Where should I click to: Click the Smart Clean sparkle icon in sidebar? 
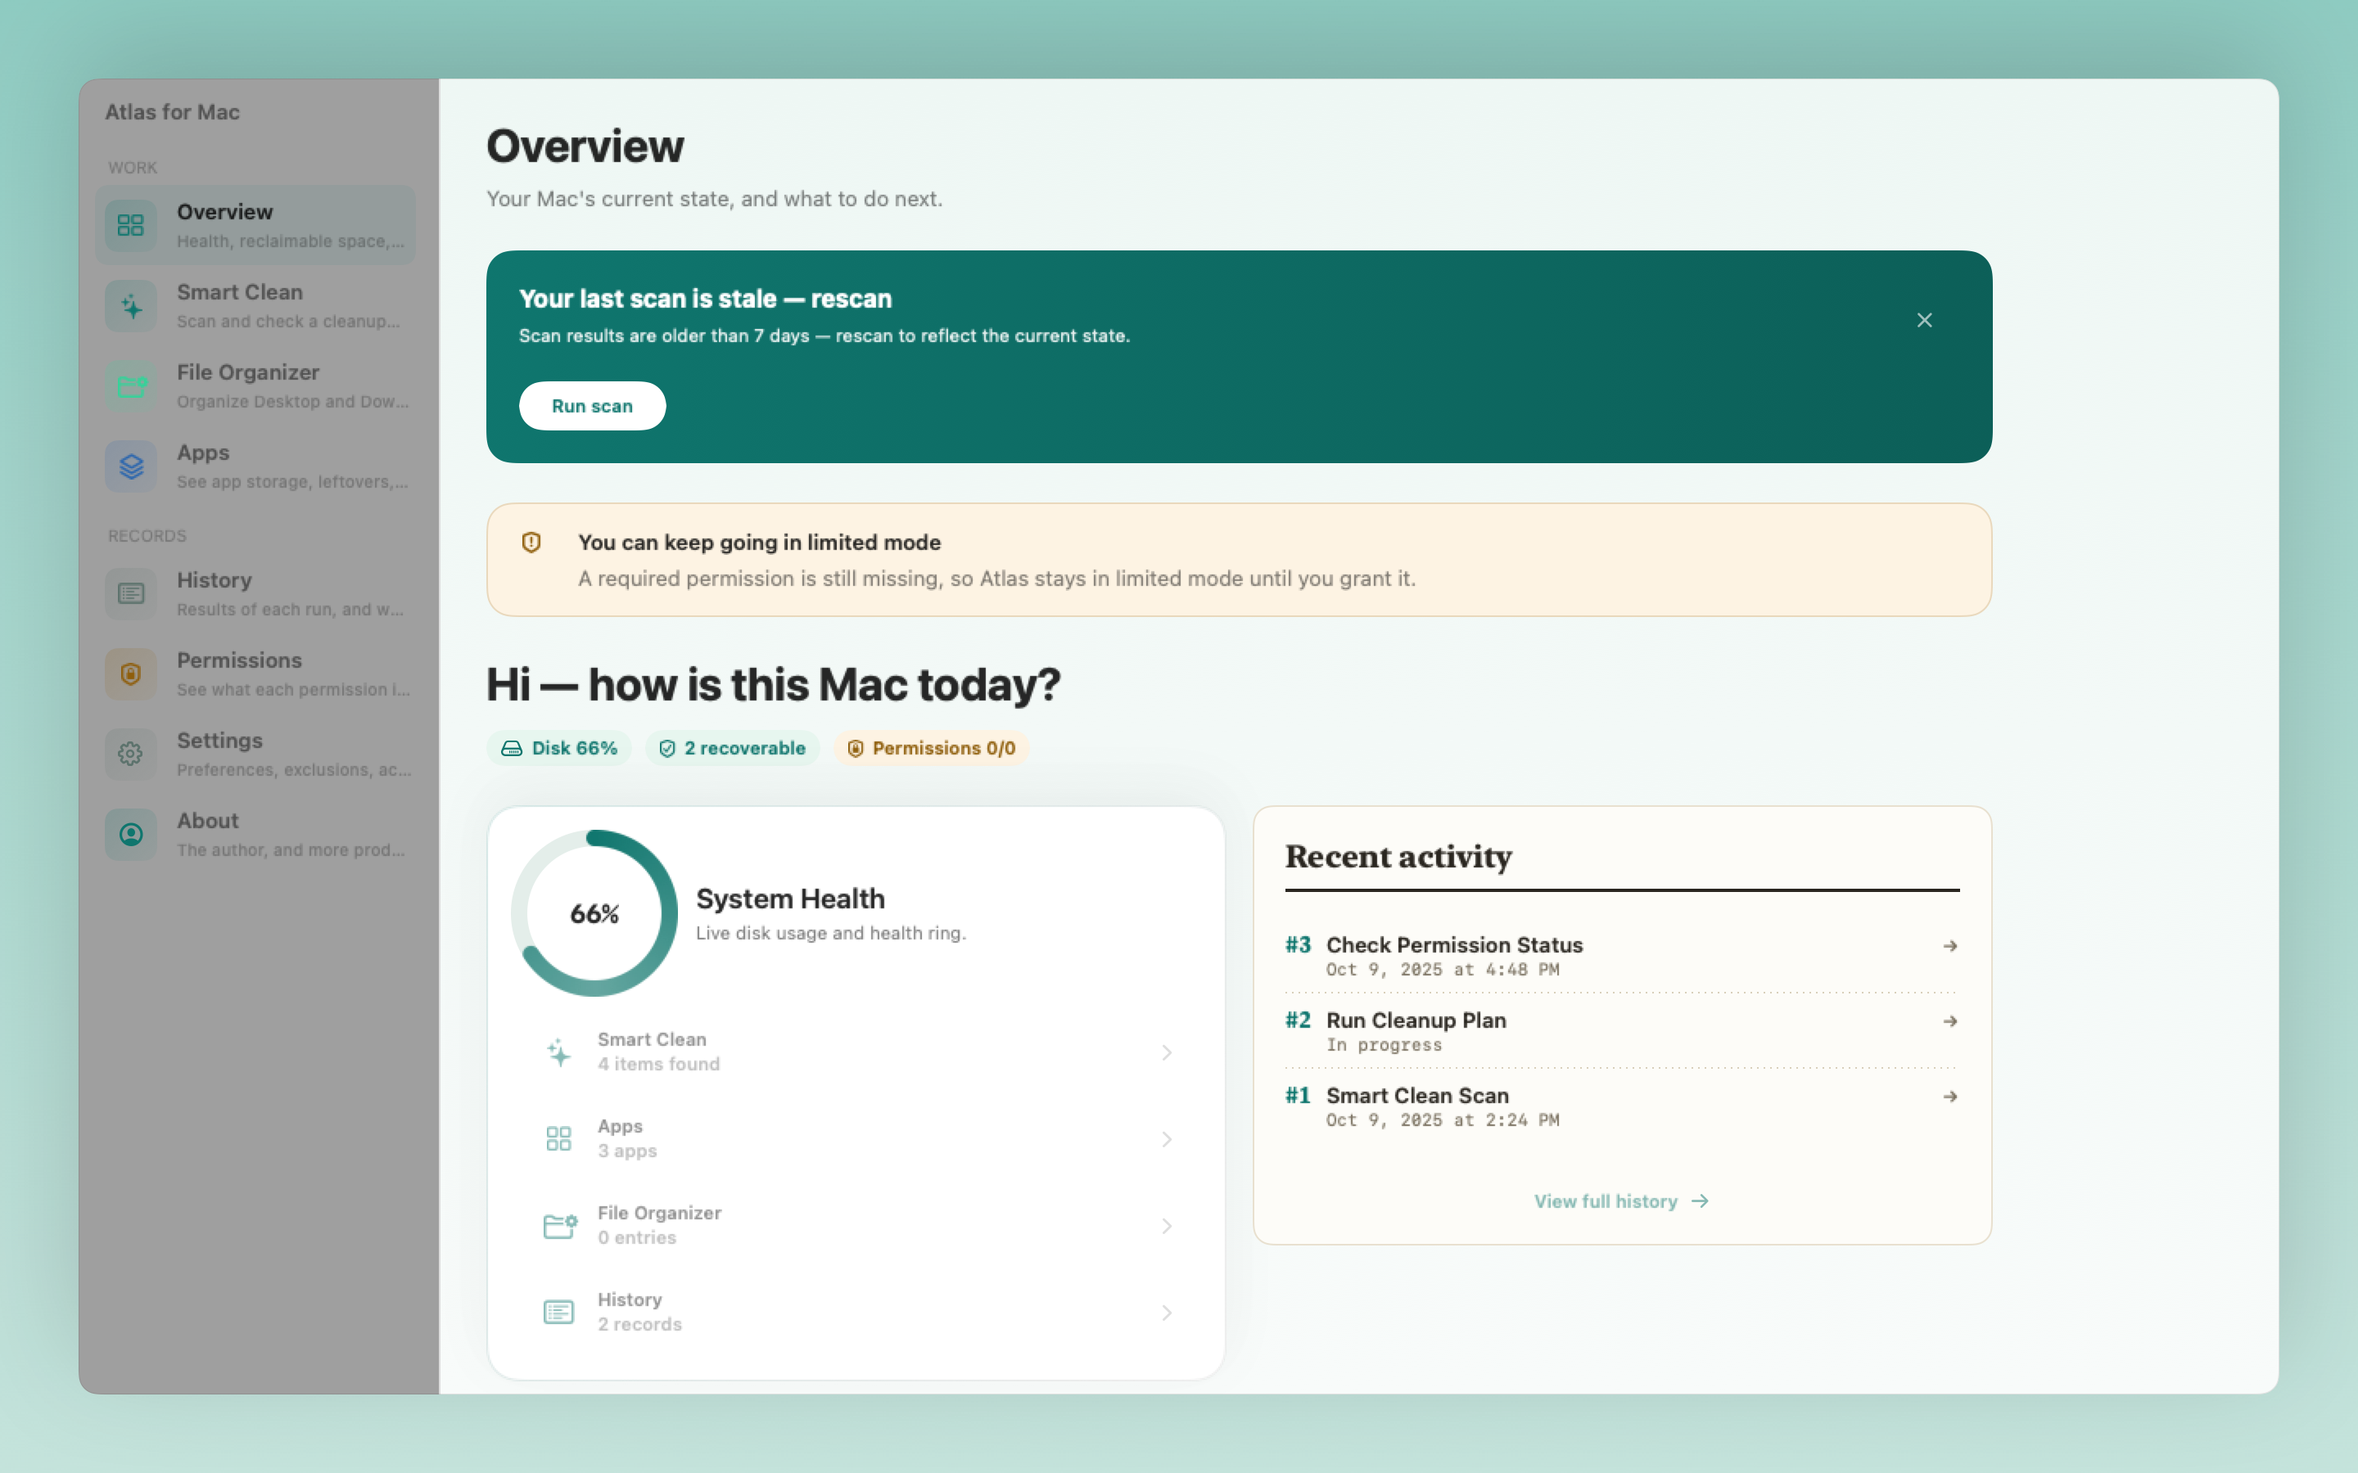130,306
